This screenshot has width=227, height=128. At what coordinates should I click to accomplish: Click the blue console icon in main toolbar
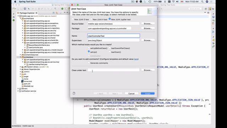(x=25, y=9)
